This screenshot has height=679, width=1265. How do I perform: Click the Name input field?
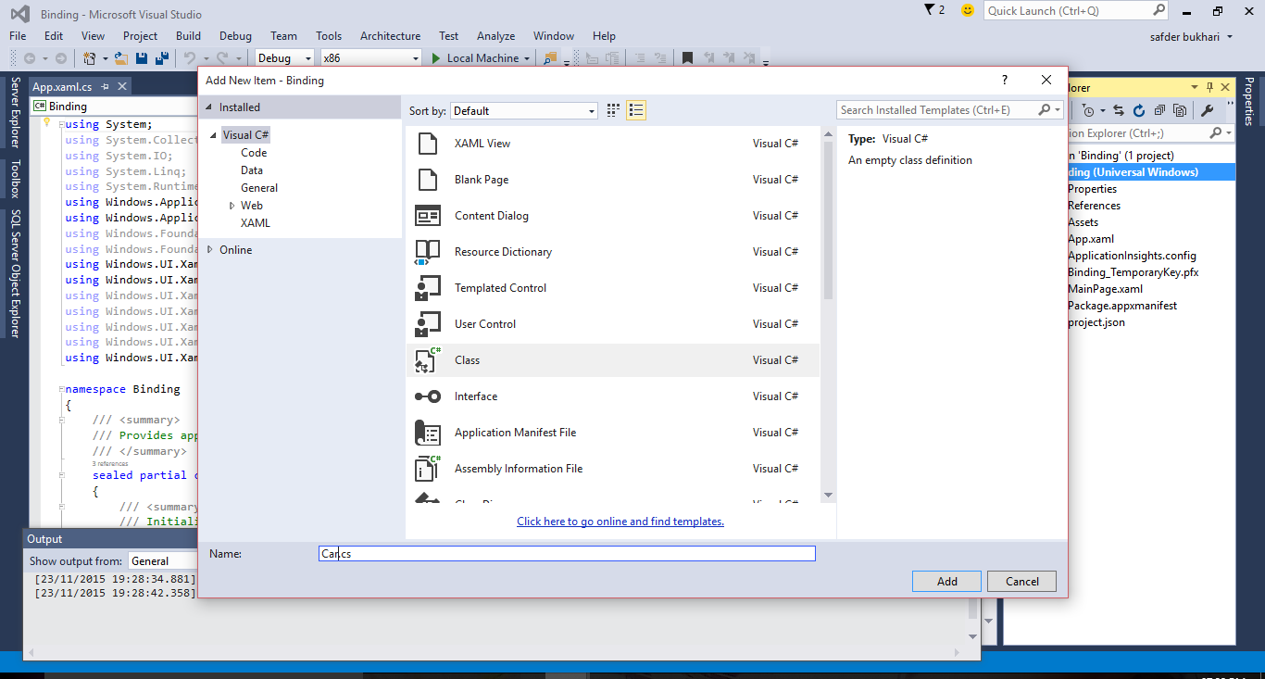click(x=567, y=554)
